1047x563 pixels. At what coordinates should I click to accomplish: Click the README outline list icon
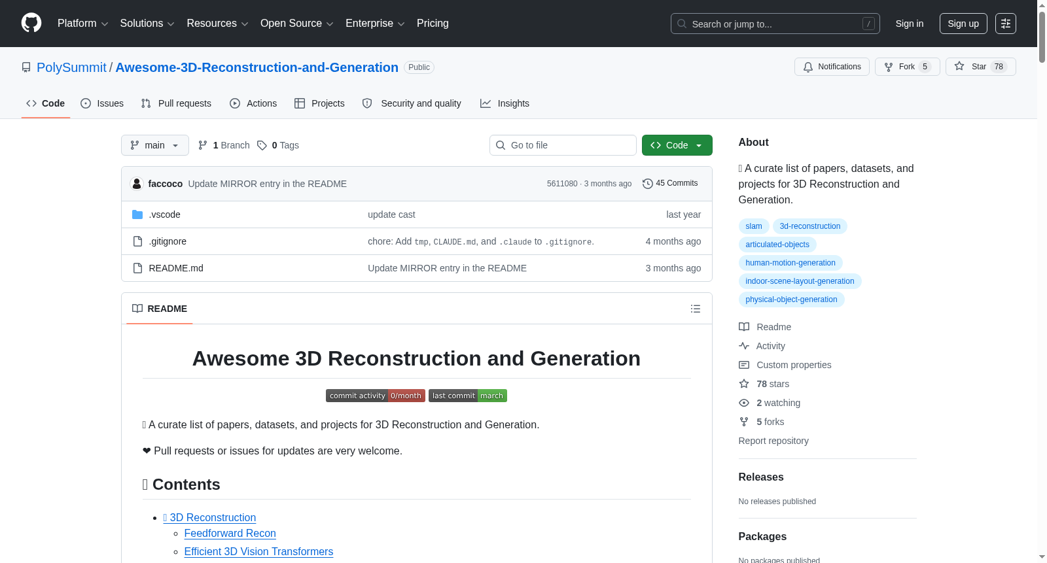(x=696, y=309)
